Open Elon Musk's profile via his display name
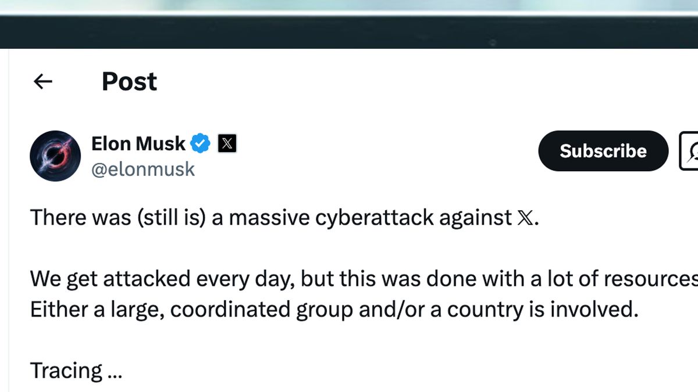 click(138, 143)
